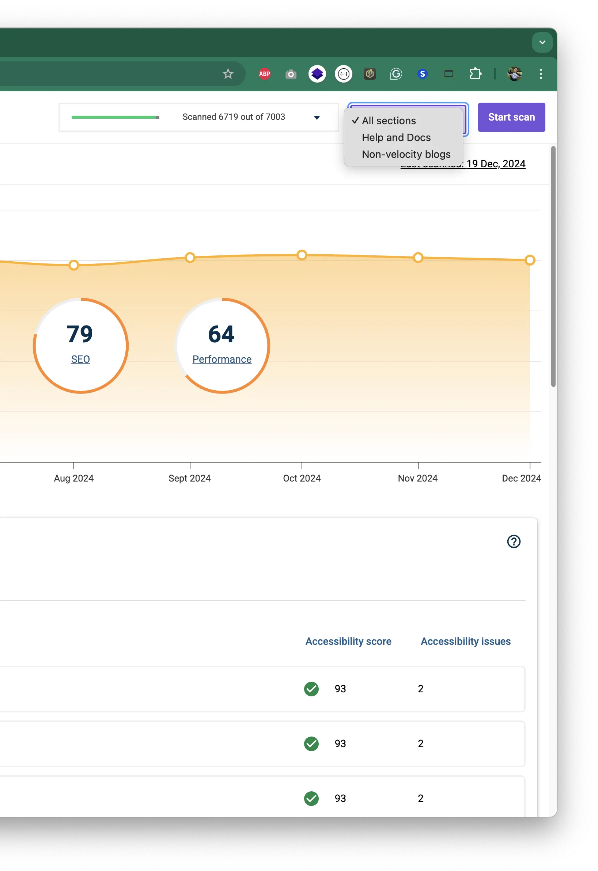
Task: Open the Adblock Plus extension
Action: [x=264, y=74]
